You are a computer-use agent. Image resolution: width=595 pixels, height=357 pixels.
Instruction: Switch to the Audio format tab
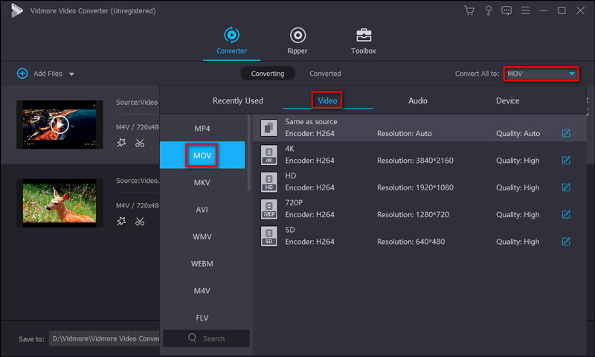pyautogui.click(x=417, y=100)
